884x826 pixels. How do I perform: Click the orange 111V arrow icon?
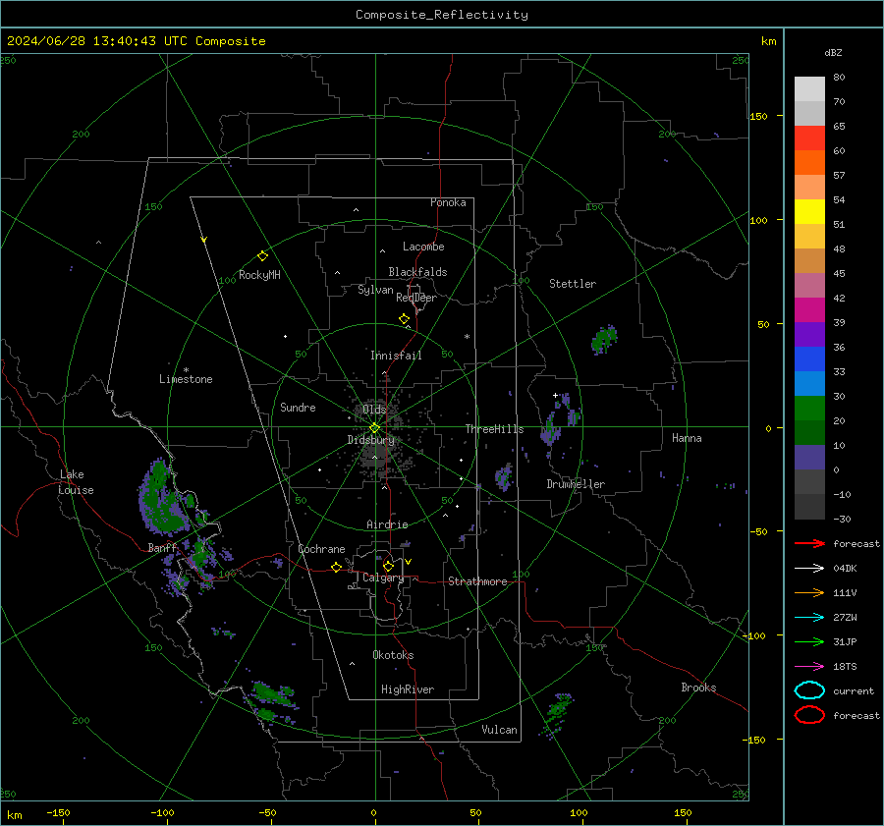pos(809,592)
